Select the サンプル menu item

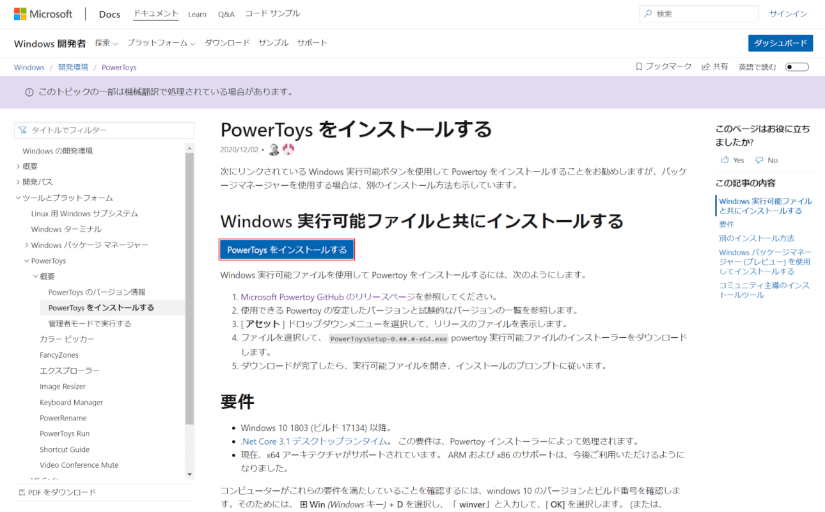click(273, 43)
